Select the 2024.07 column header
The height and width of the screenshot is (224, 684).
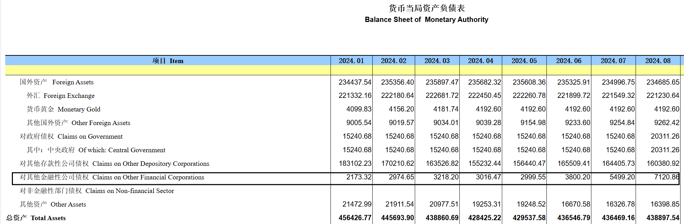click(x=613, y=61)
